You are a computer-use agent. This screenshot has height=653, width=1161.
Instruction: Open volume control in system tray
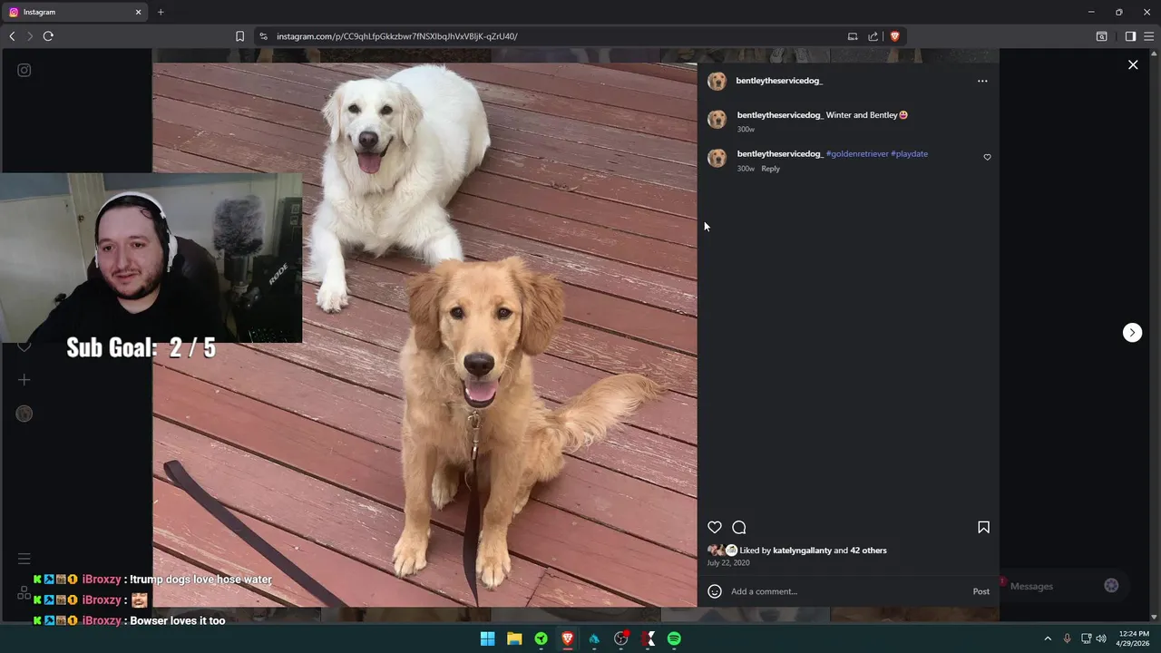point(1101,638)
